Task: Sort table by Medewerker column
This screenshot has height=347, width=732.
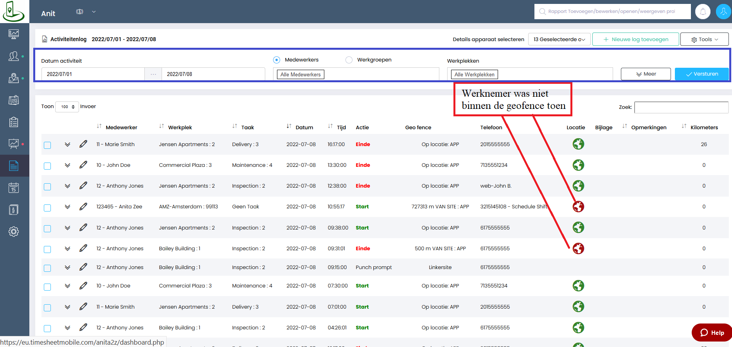Action: click(x=99, y=127)
